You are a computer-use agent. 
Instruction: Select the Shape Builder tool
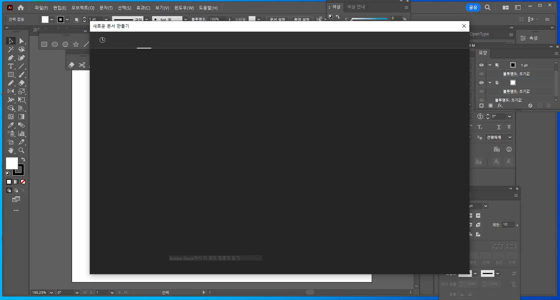pyautogui.click(x=11, y=109)
